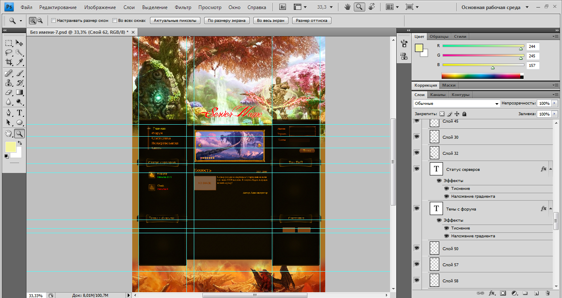Select the Rectangular Marquee tool
The width and height of the screenshot is (562, 298).
tap(8, 43)
